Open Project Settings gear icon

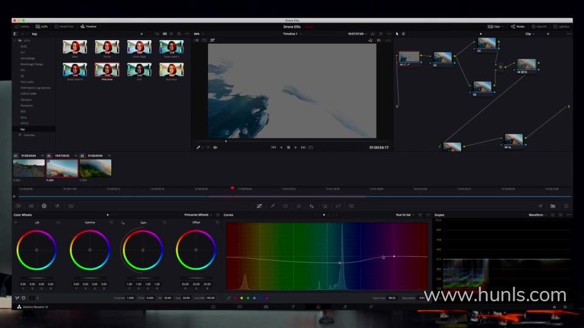pos(565,307)
